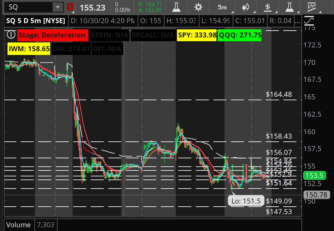Click the red link color indicator

[70, 7]
